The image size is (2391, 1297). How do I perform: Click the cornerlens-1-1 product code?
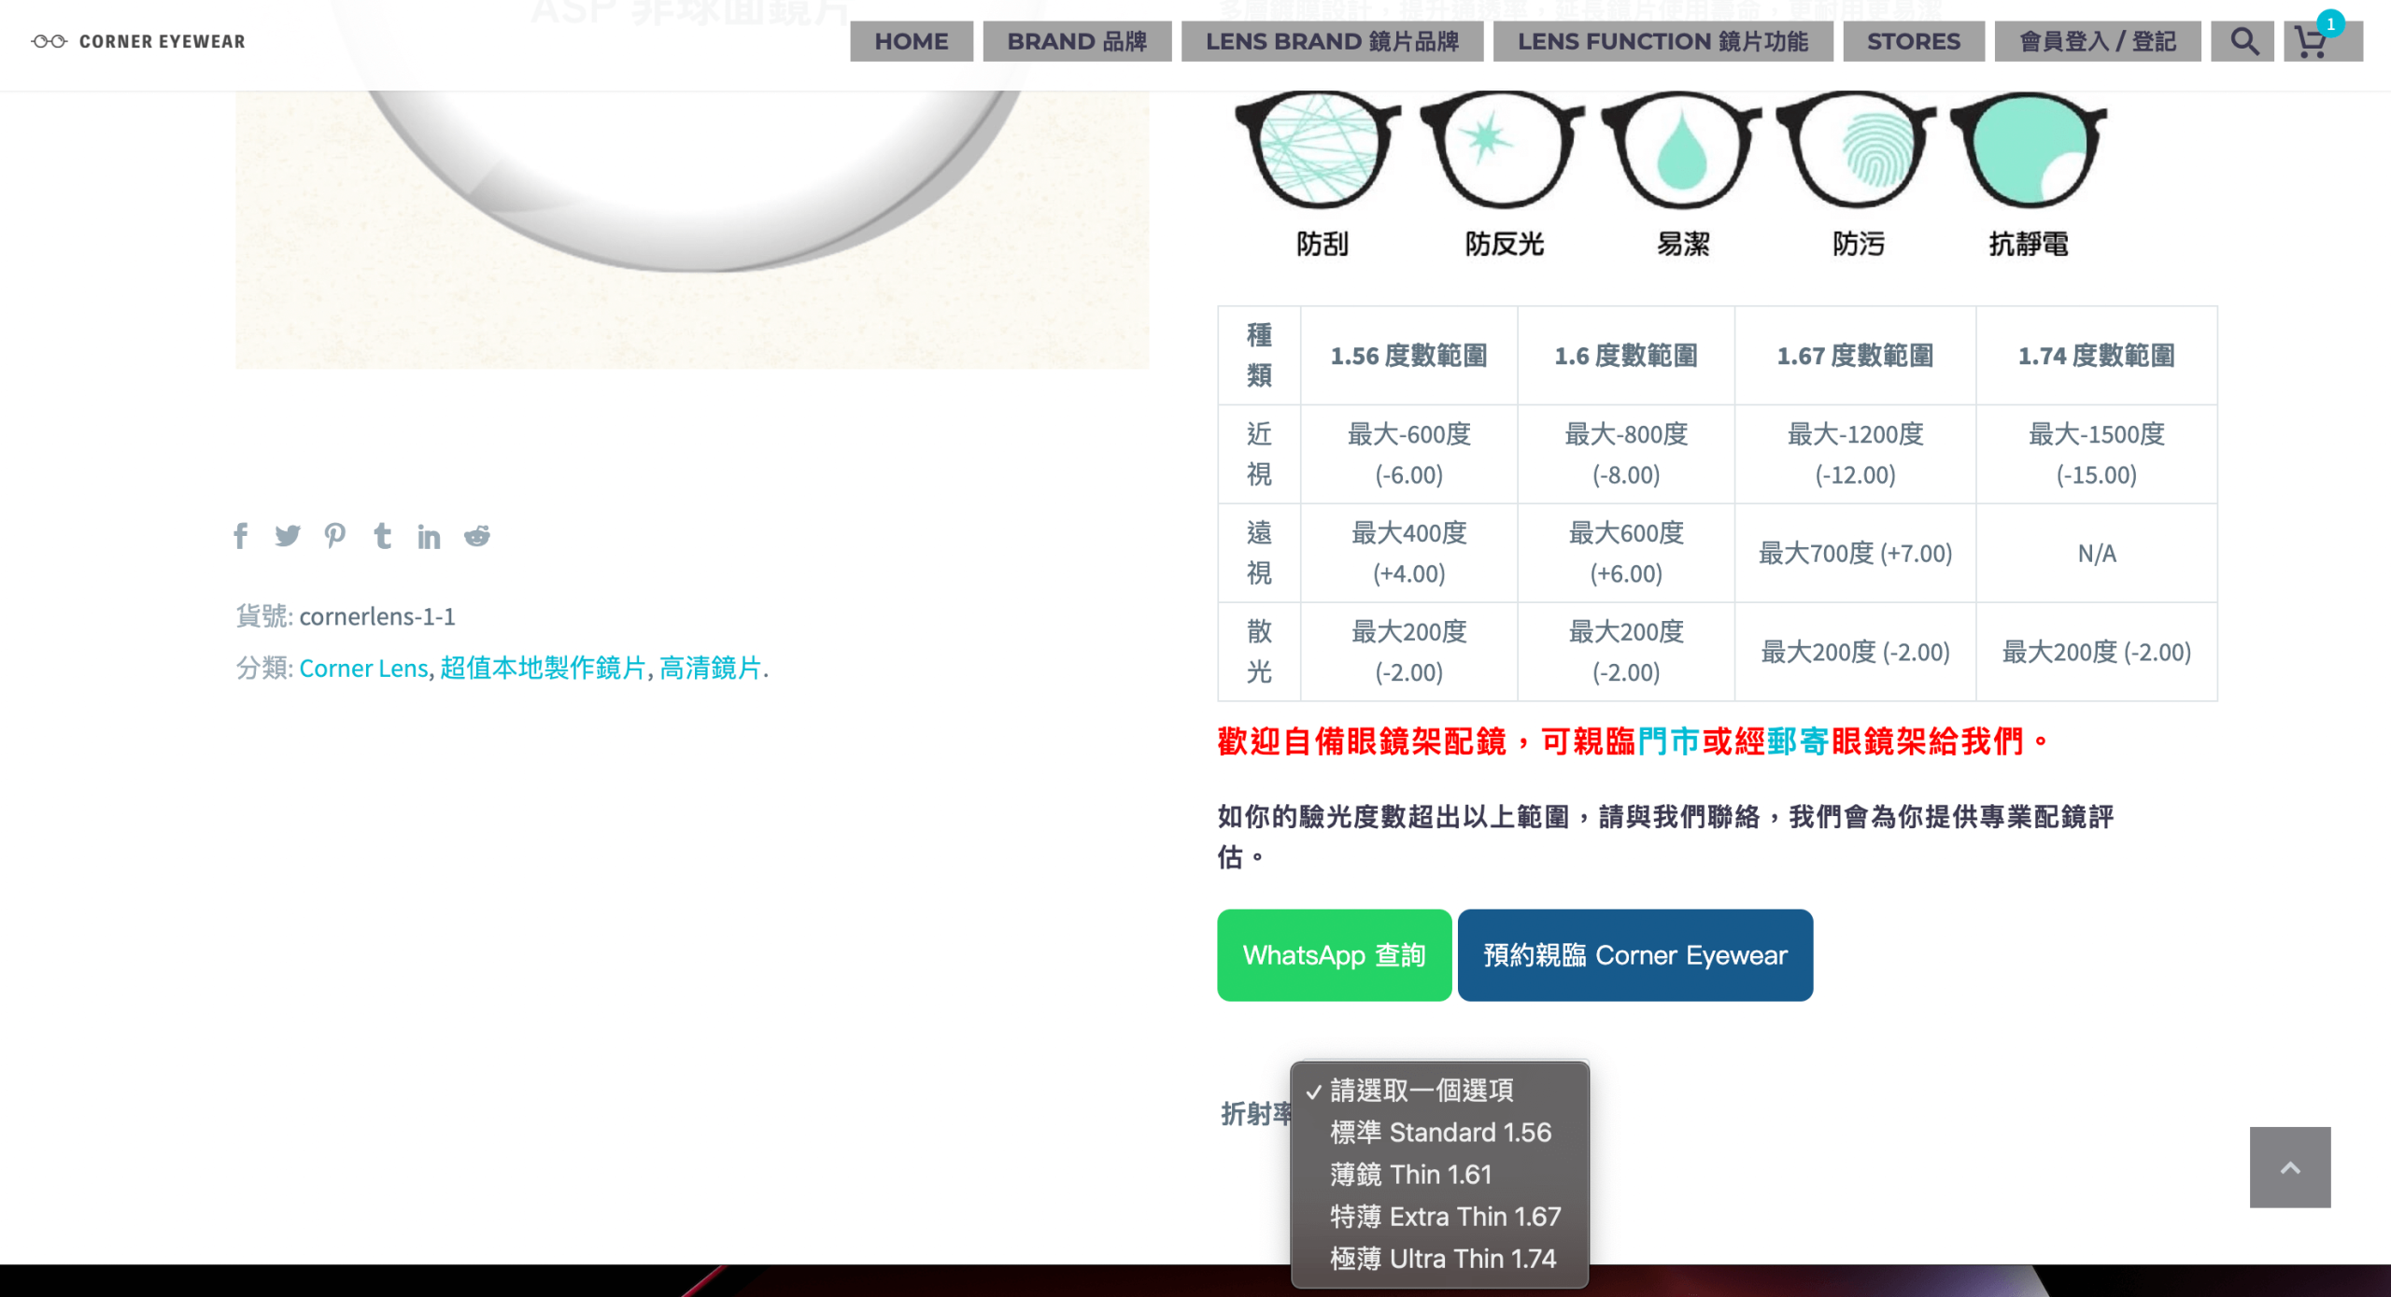click(x=377, y=616)
